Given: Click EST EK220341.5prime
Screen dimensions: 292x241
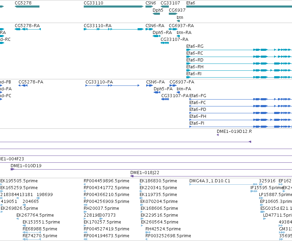Looking at the screenshot, I should click(158, 188).
